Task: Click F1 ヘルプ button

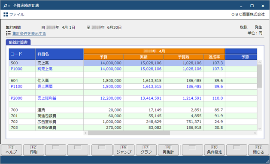Action: coord(12,150)
